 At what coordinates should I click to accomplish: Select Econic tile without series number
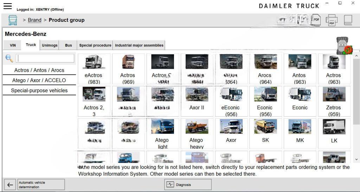click(300, 101)
